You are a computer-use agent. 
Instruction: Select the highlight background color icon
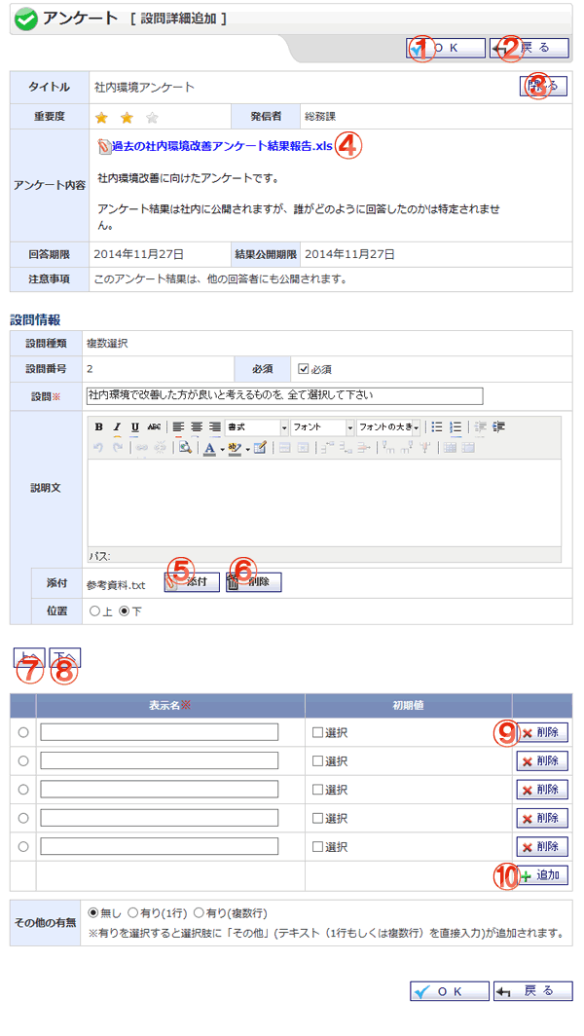[235, 447]
